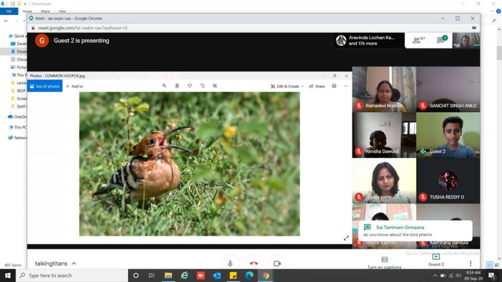Open the red recorder app on taskbar

[x=201, y=275]
